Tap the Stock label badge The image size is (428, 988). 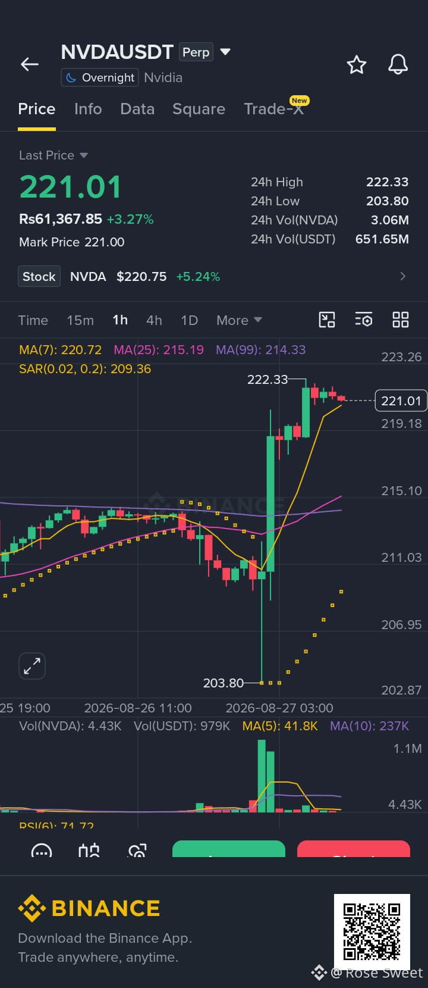(x=39, y=276)
